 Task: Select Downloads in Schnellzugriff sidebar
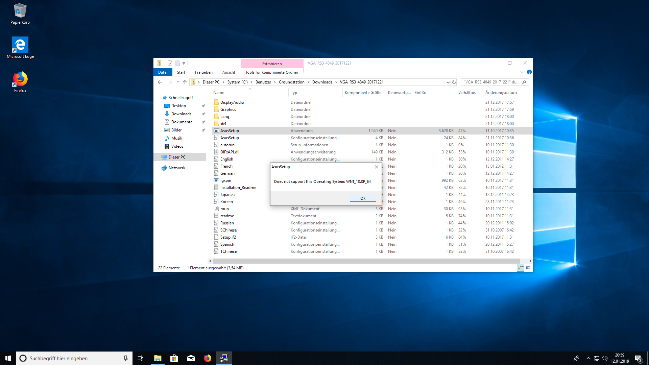click(x=181, y=114)
